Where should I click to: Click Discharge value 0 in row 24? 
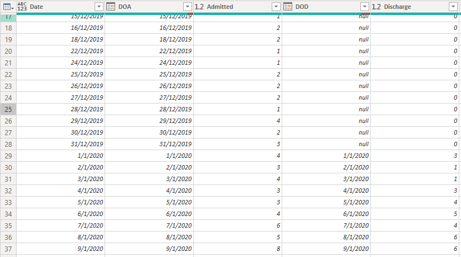(x=415, y=97)
